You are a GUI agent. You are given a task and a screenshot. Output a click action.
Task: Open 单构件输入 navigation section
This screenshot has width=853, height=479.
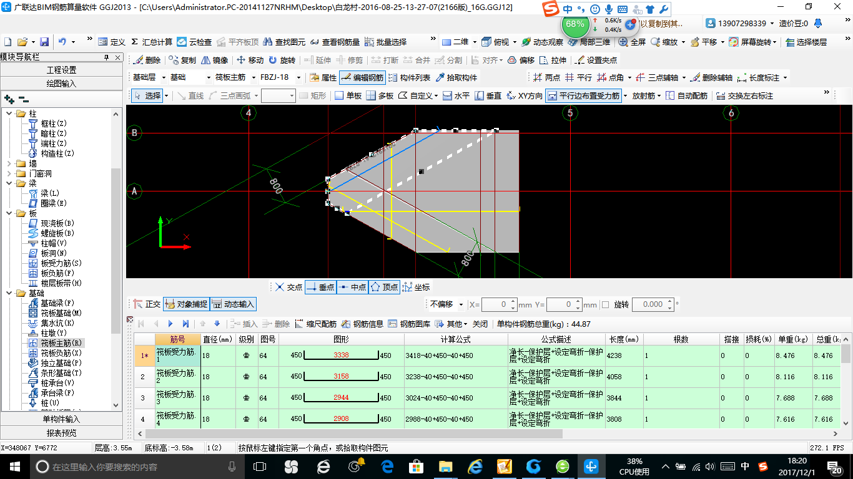click(x=62, y=419)
